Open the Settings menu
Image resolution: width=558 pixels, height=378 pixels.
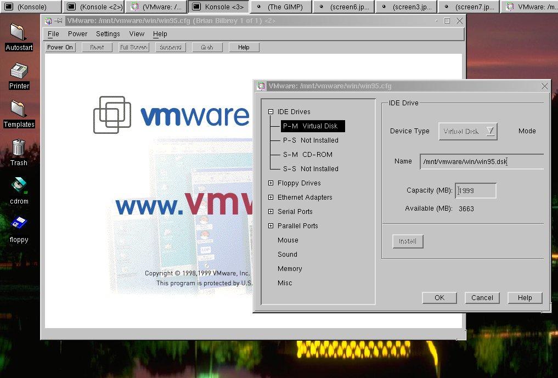click(108, 34)
